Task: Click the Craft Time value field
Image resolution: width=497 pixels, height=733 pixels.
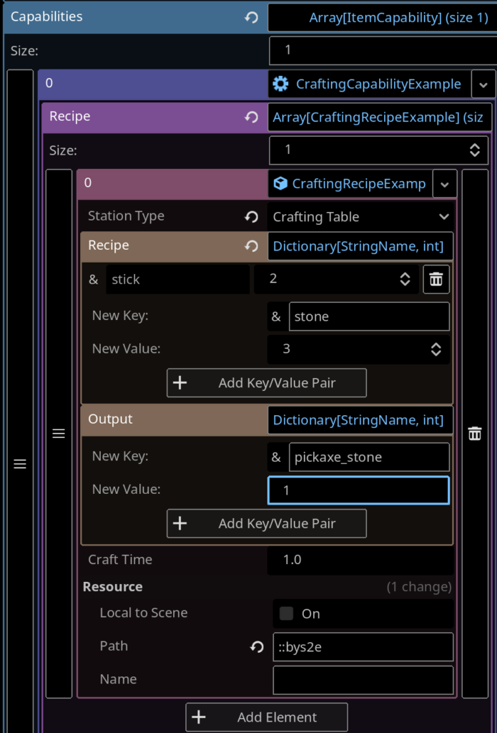Action: 360,560
